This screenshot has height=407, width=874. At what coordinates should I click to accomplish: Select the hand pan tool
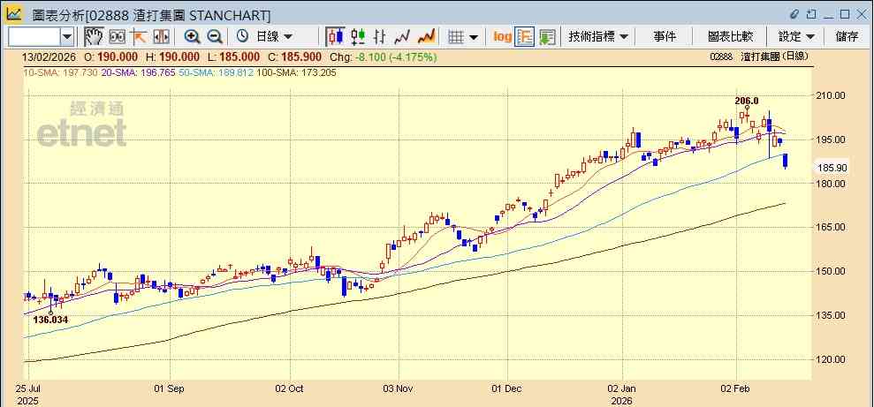(x=95, y=37)
